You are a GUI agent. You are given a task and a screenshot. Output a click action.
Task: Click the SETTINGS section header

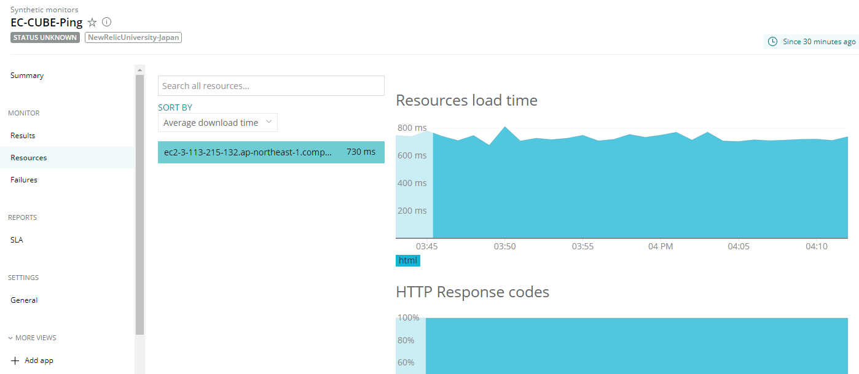tap(23, 278)
